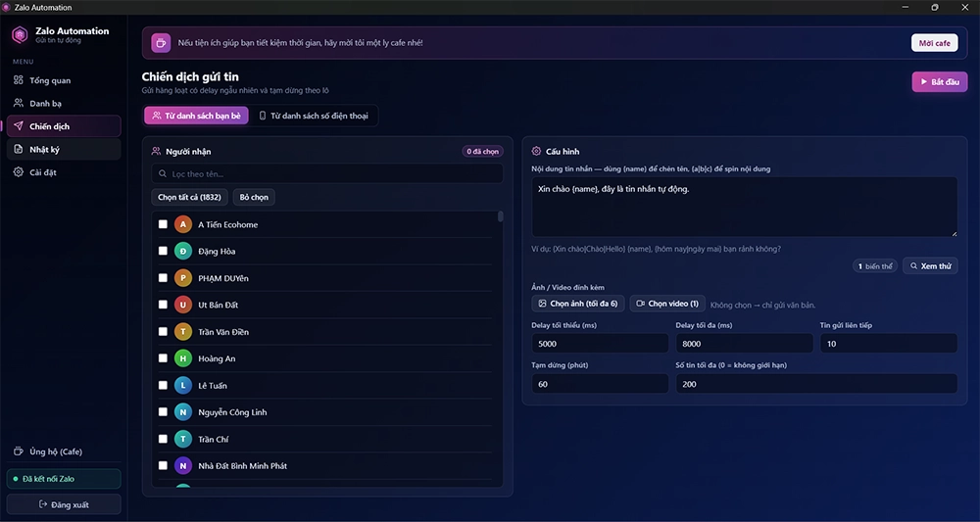This screenshot has height=522, width=980.
Task: Click the Đăng xuất logout button
Action: (64, 504)
